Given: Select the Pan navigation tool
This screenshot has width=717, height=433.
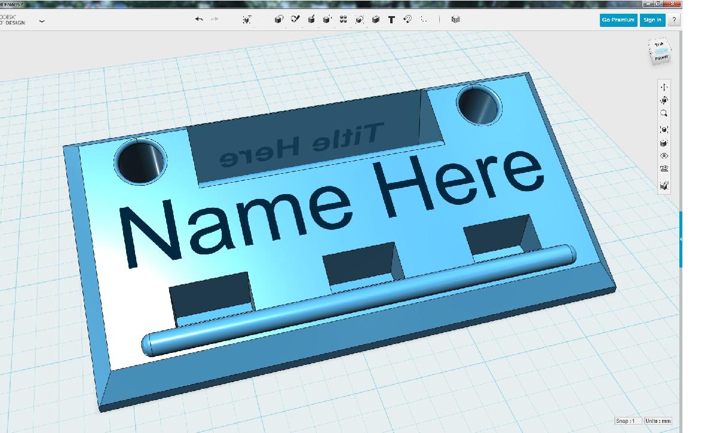Looking at the screenshot, I should pos(664,87).
